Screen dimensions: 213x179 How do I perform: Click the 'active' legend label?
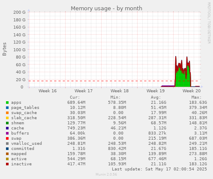click(19, 159)
